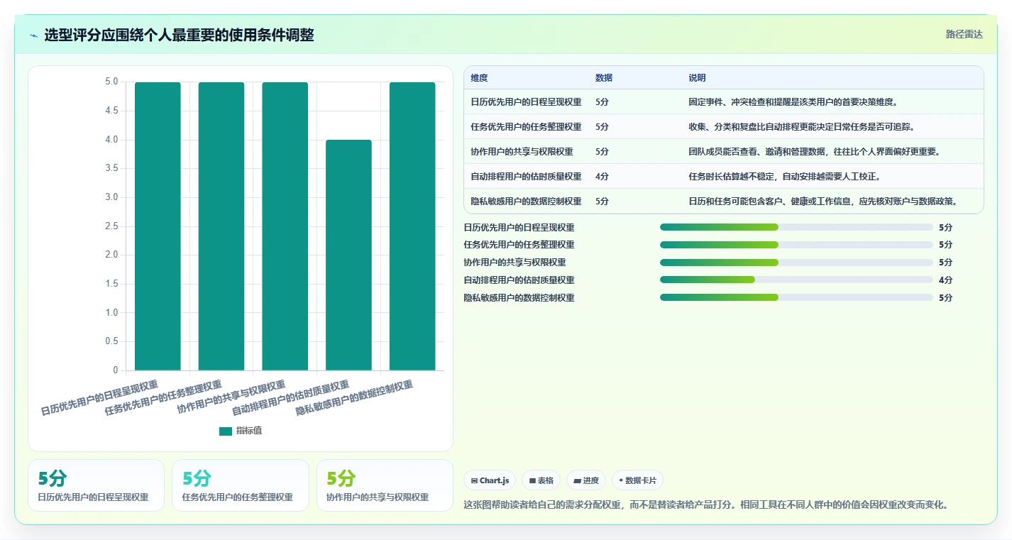Image resolution: width=1012 pixels, height=540 pixels.
Task: Select table cell 任务优先用户的任务整理权重
Action: pos(526,127)
